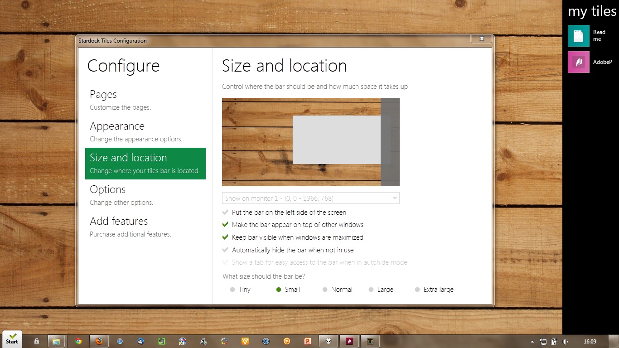Select the Size and location section
The height and width of the screenshot is (348, 619).
(145, 163)
